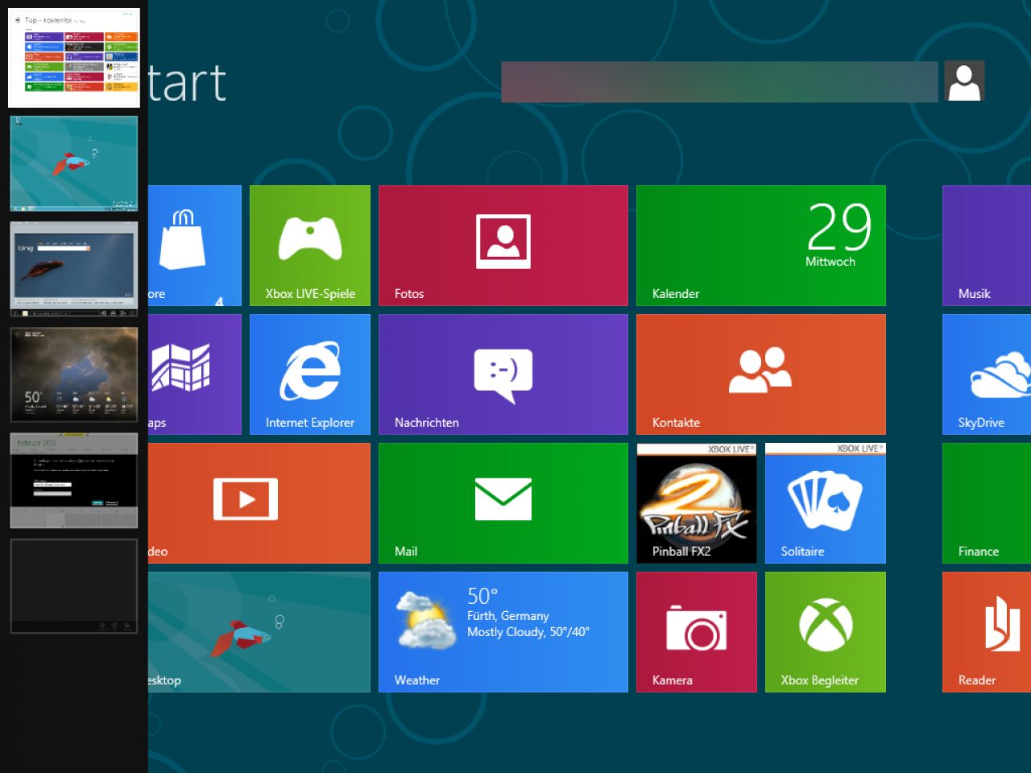Switch to the Bing browser thumbnail
The image size is (1031, 773).
pos(74,269)
